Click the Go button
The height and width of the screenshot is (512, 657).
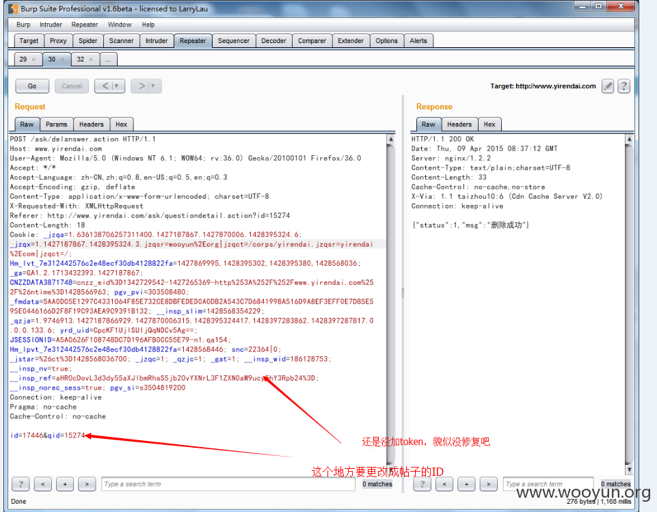coord(32,86)
